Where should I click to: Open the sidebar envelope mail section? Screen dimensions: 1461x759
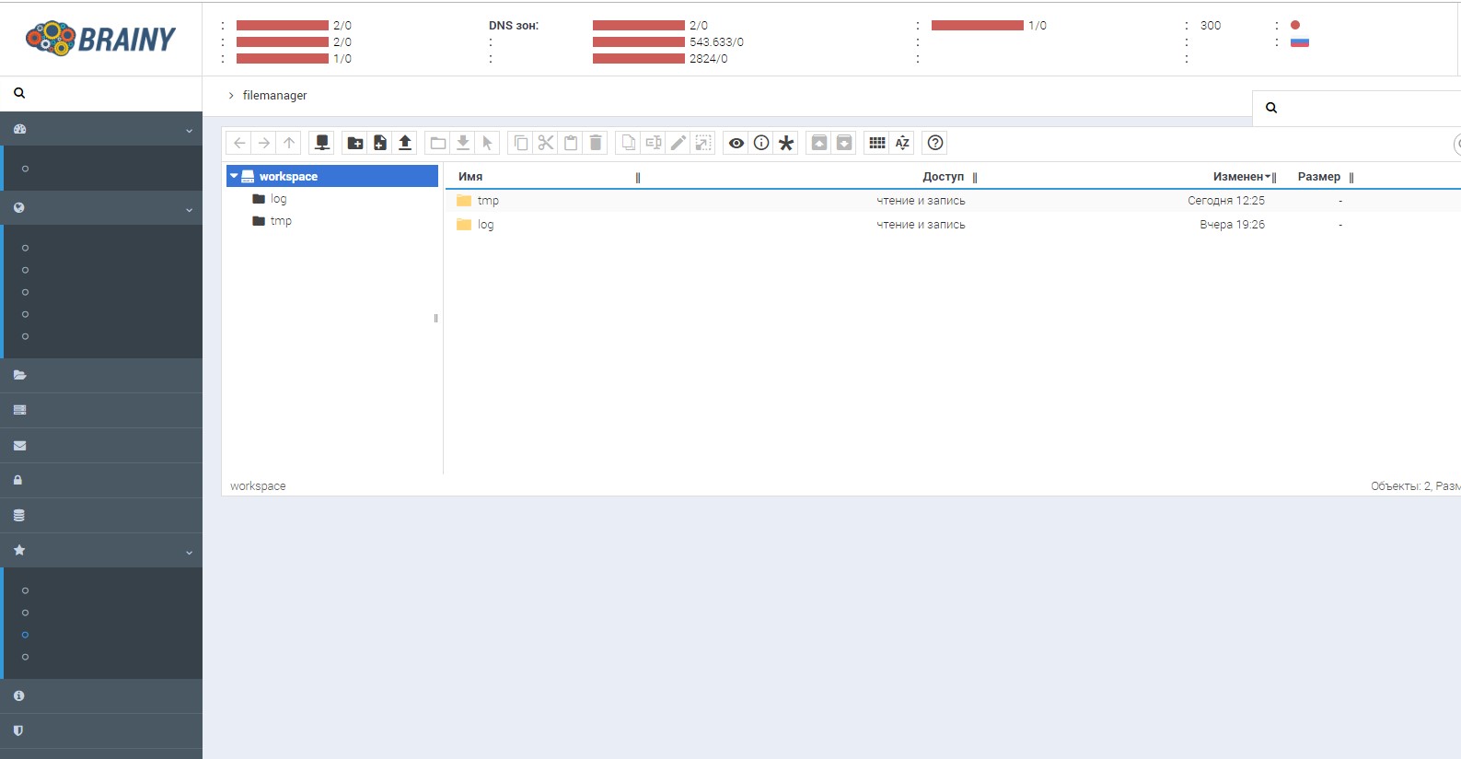pyautogui.click(x=101, y=445)
